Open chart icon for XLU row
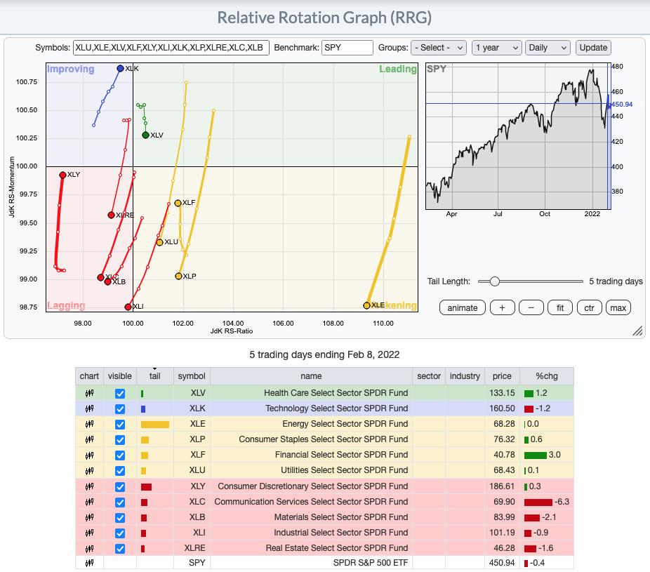650x572 pixels. 89,470
